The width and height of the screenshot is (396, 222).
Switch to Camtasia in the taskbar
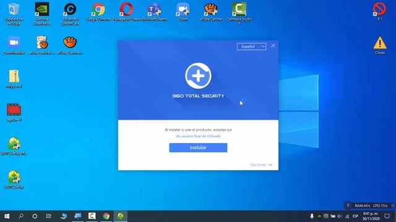(92, 216)
